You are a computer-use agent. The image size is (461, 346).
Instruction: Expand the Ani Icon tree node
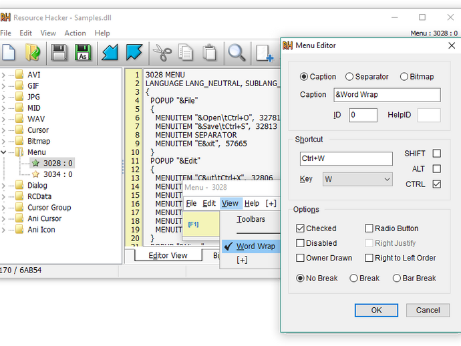(x=3, y=230)
